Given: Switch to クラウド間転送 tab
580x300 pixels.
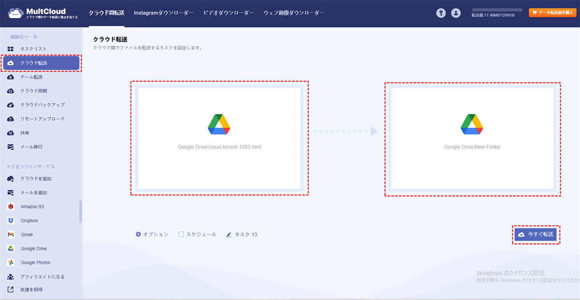Looking at the screenshot, I should coord(106,13).
